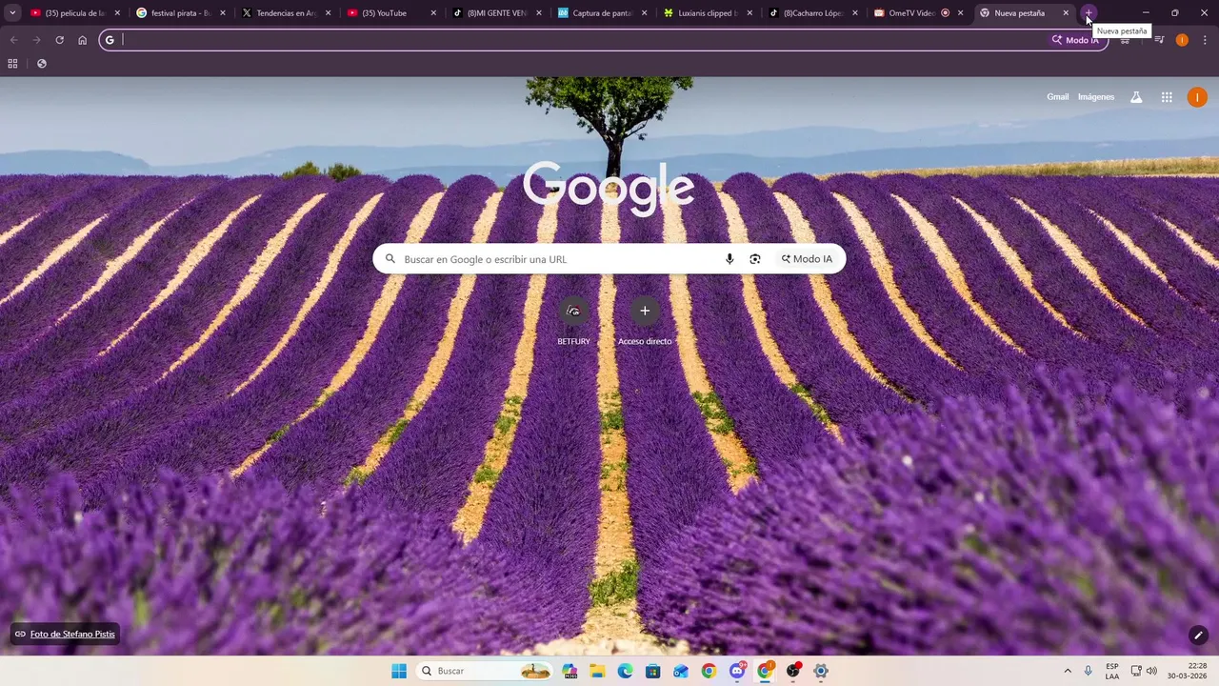Viewport: 1219px width, 686px height.
Task: Open the apps grid in bookmarks bar
Action: [x=12, y=64]
